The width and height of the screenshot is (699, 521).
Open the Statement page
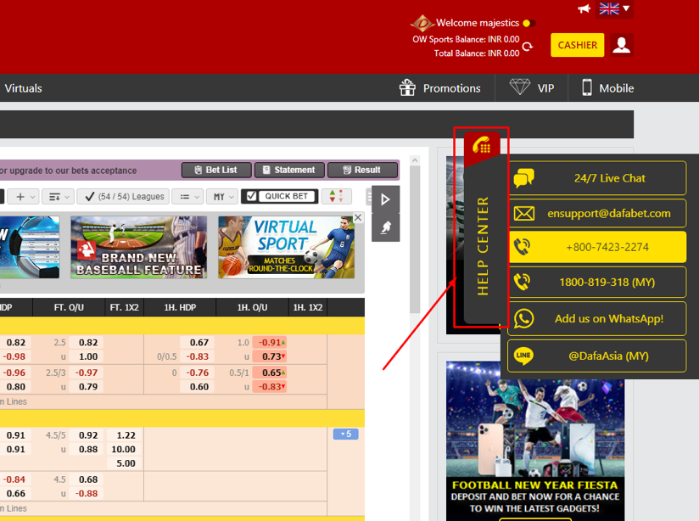pyautogui.click(x=290, y=170)
